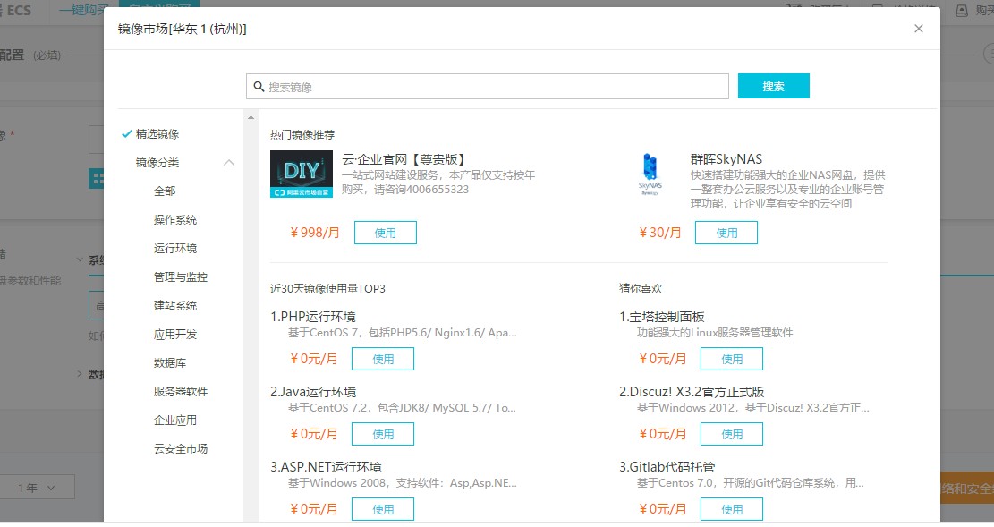The width and height of the screenshot is (994, 527).
Task: Use the Java运行环境 image
Action: (x=383, y=434)
